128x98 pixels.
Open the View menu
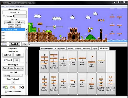point(12,7)
